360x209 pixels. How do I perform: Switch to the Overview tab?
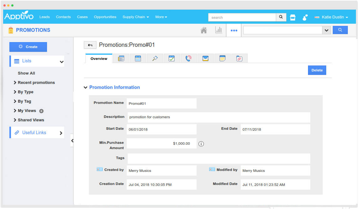coord(99,58)
